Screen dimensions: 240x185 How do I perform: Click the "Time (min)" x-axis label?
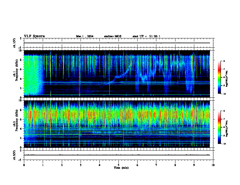pos(121,168)
